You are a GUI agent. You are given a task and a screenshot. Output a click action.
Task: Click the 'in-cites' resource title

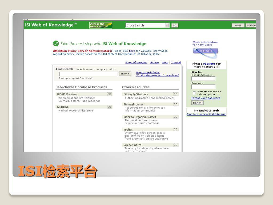tap(128, 129)
